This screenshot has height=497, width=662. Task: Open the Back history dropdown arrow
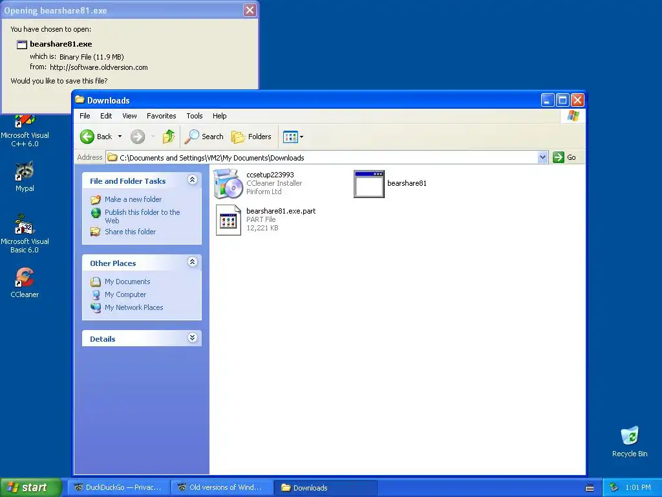tap(120, 137)
